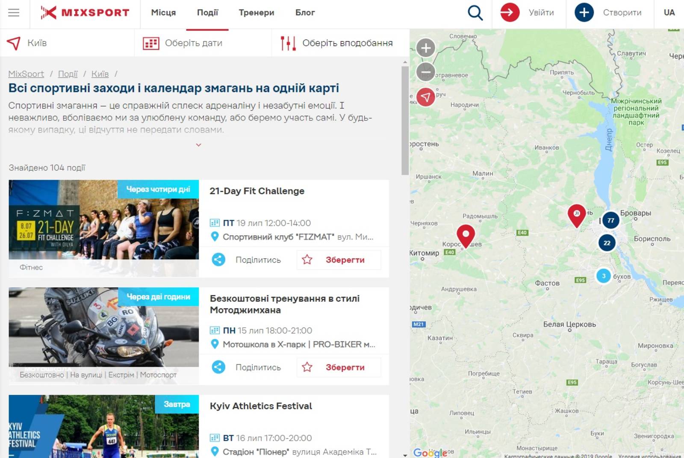684x458 pixels.
Task: Click the Увійти login link
Action: (541, 13)
